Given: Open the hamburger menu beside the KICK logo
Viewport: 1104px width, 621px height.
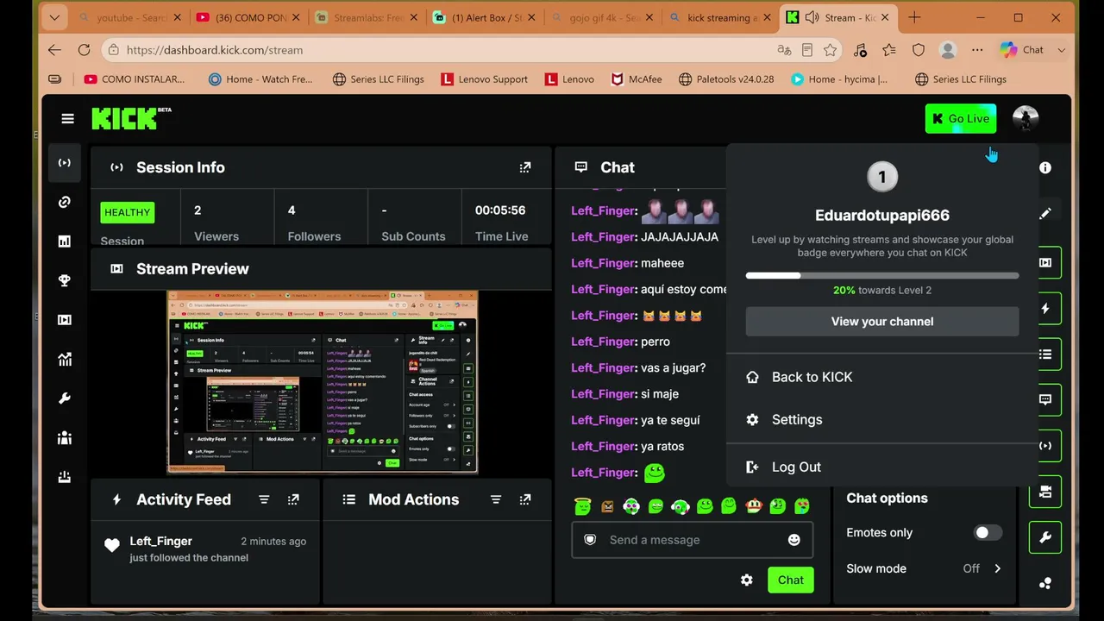Looking at the screenshot, I should coord(67,119).
